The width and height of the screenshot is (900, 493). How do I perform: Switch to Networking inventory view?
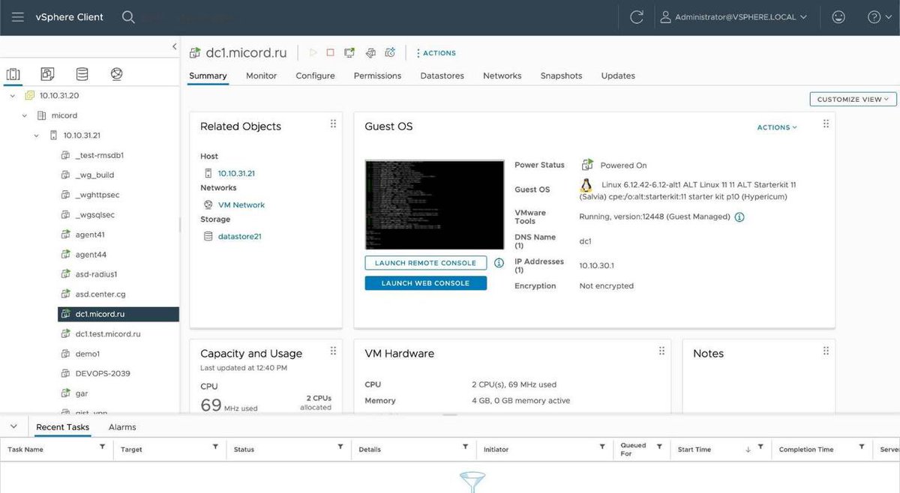116,74
